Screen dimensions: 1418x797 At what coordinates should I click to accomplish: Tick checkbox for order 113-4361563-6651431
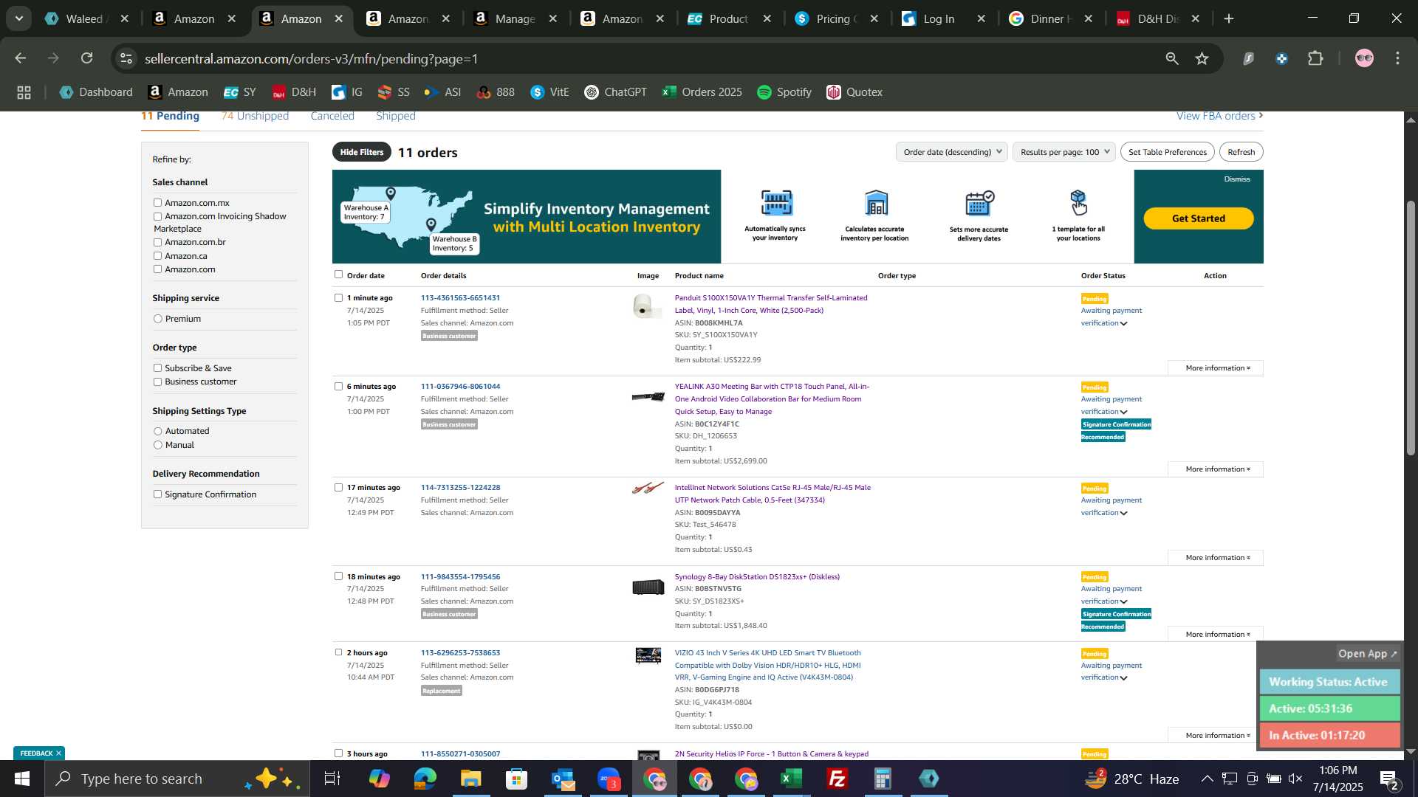click(x=338, y=298)
